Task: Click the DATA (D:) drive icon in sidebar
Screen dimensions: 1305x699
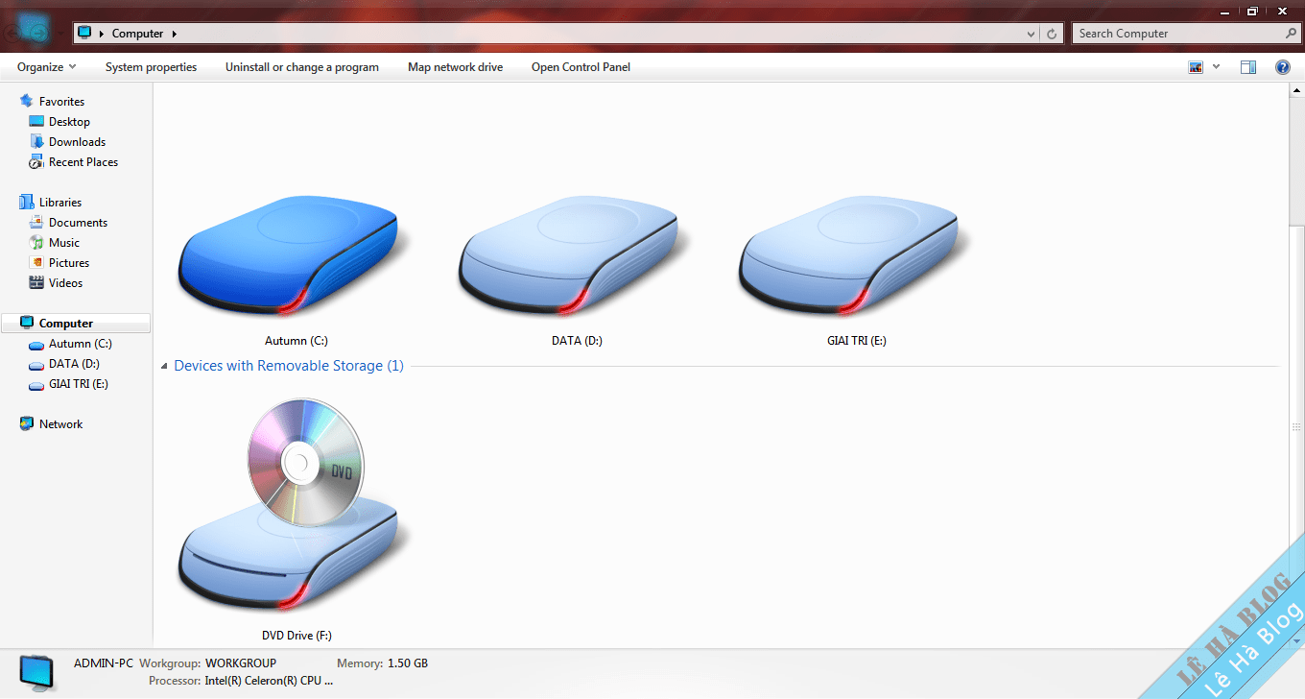Action: coord(36,364)
